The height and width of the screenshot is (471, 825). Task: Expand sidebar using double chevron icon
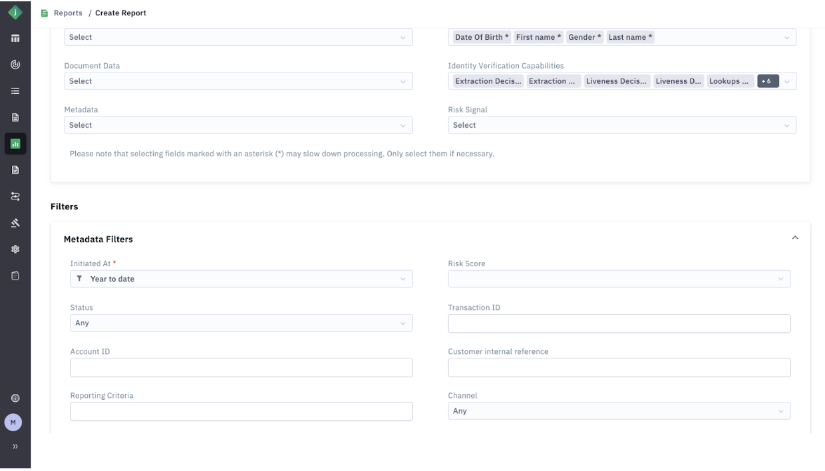pos(15,446)
